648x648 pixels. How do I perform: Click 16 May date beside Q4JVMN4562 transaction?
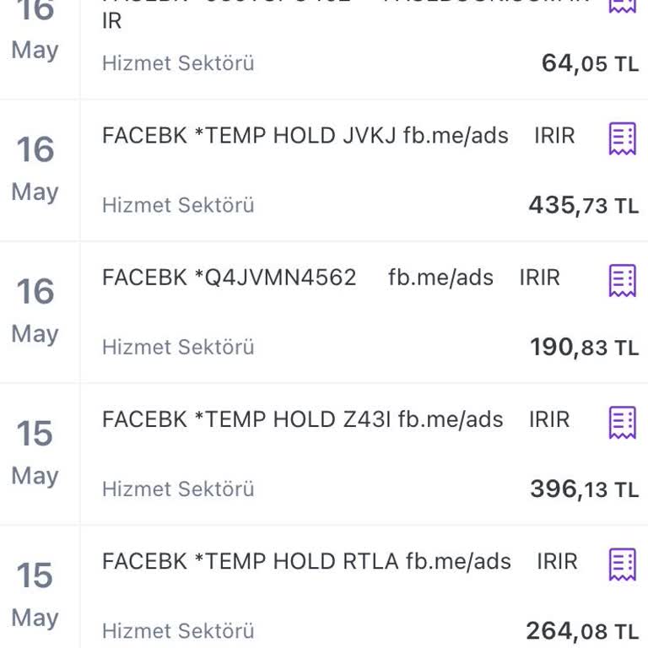click(x=35, y=310)
